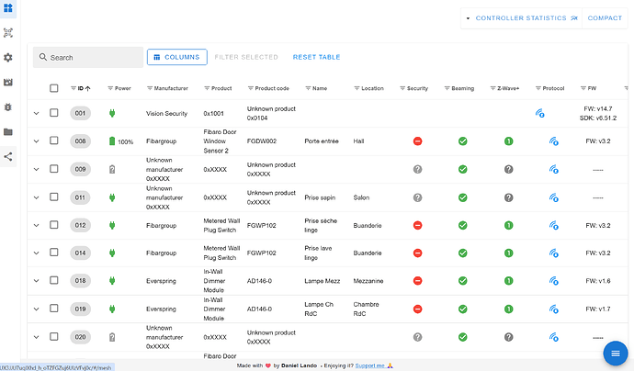Click the filter icon on Location column
Screen dimensions: 634x371
[x=357, y=88]
